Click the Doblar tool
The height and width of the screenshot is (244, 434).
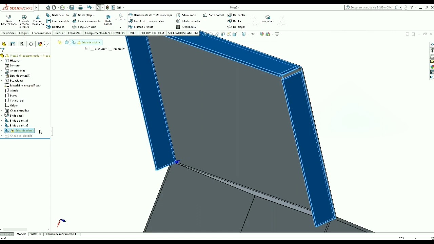click(235, 21)
